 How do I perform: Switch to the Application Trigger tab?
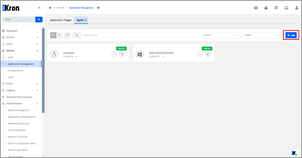61,20
